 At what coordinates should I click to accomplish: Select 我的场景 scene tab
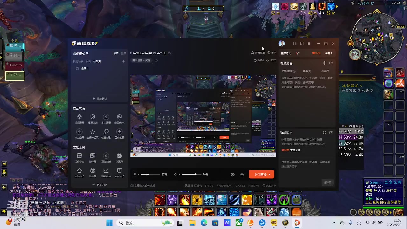pyautogui.click(x=78, y=61)
